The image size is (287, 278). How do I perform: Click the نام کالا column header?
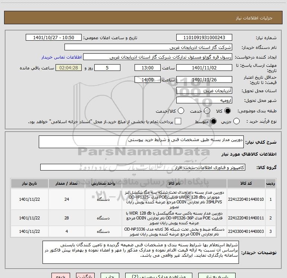(174, 183)
